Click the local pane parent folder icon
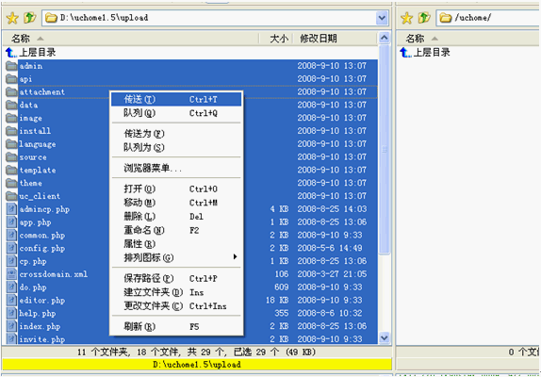The image size is (541, 377). (x=30, y=18)
